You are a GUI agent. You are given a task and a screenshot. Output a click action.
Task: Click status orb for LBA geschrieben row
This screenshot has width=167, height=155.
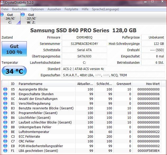5,151
